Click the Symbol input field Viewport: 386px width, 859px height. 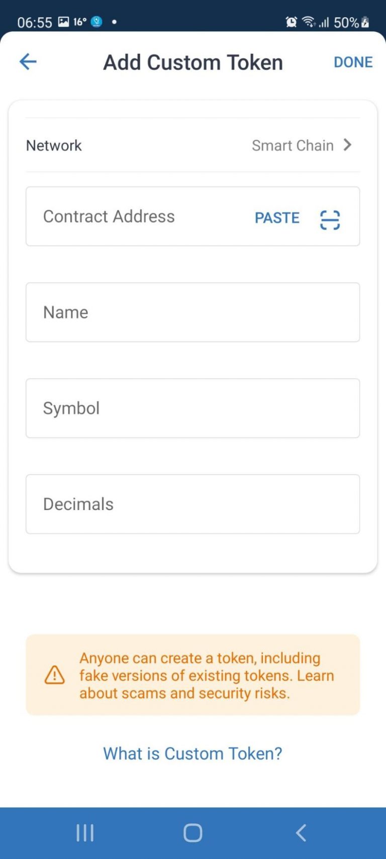[193, 408]
